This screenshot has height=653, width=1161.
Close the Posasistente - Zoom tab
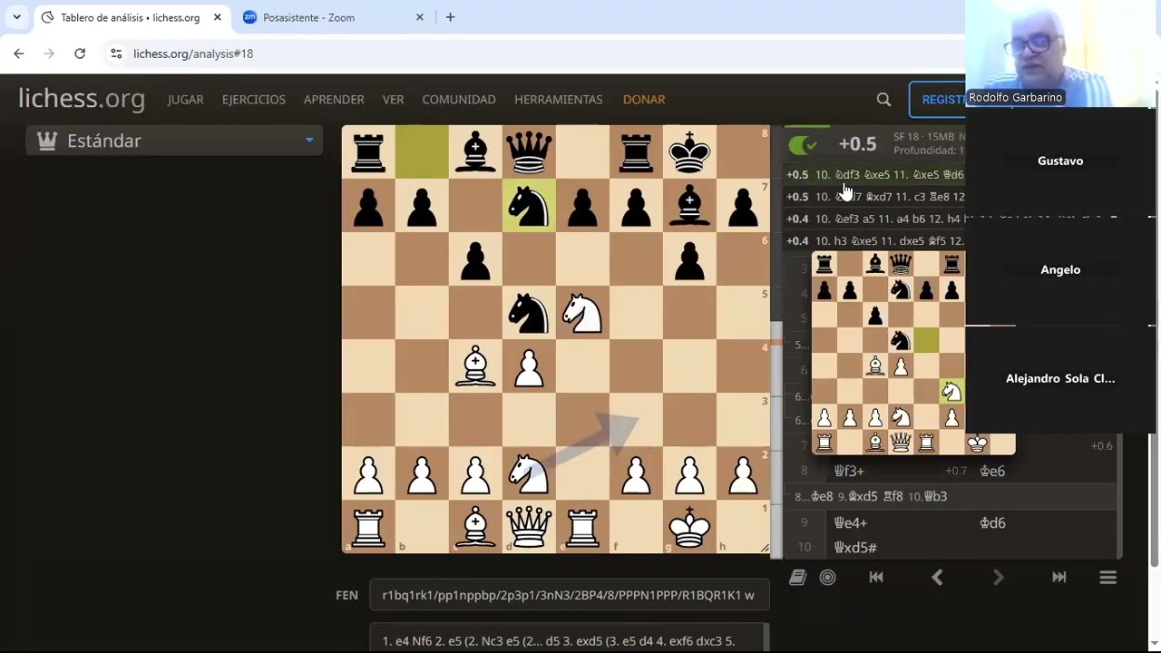pos(420,17)
